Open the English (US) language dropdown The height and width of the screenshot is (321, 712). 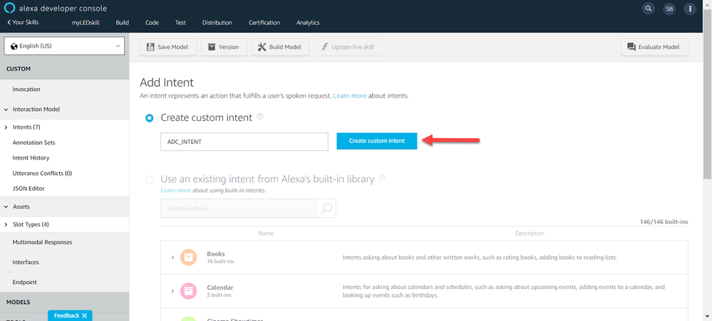(x=64, y=46)
